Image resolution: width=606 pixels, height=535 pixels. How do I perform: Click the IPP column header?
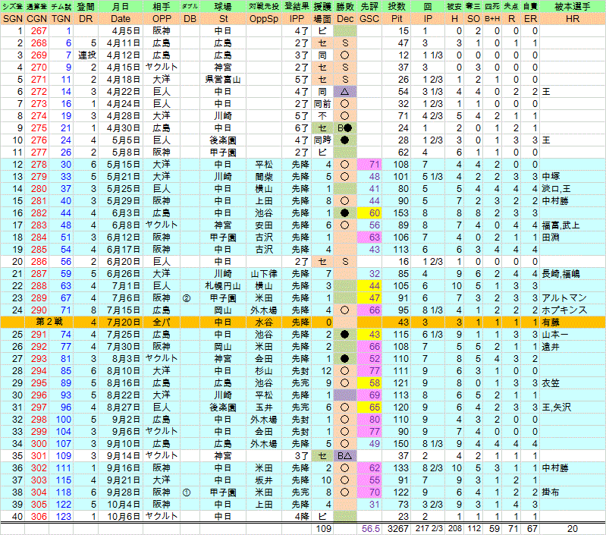[x=297, y=19]
